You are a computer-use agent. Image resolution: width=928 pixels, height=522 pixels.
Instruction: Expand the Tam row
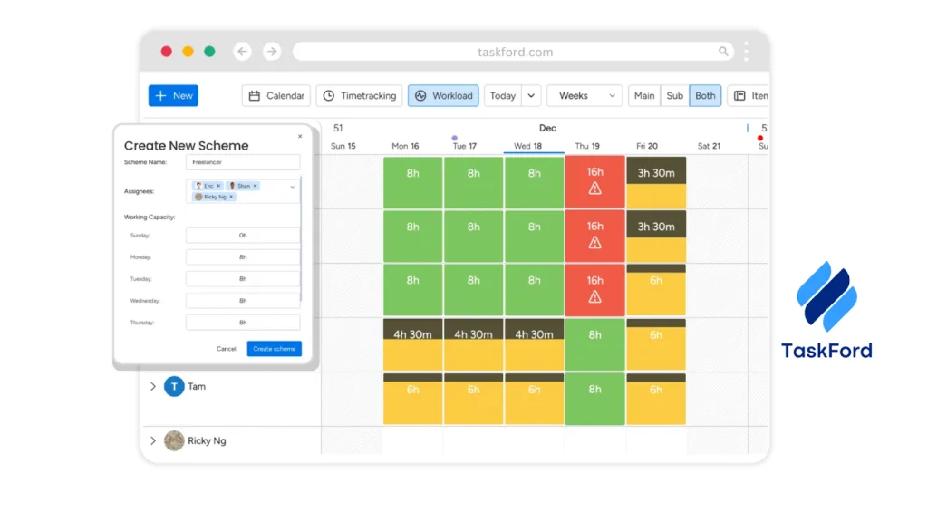(x=152, y=387)
